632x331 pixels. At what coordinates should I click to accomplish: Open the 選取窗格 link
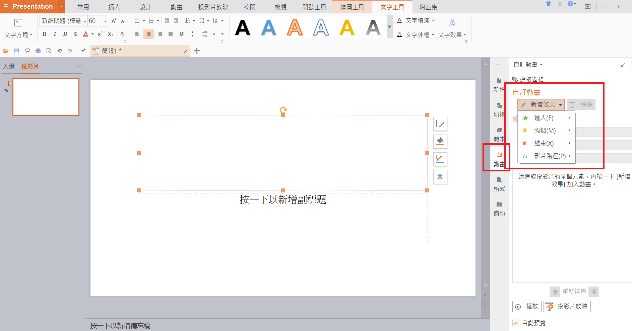point(528,79)
